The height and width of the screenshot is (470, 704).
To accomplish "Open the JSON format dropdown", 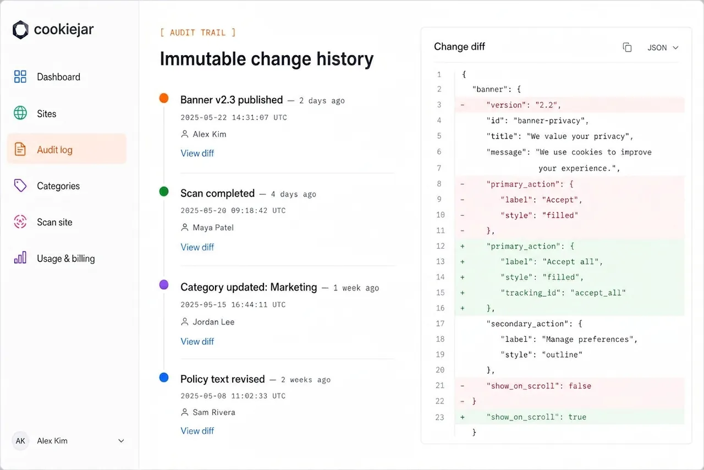I will 663,48.
